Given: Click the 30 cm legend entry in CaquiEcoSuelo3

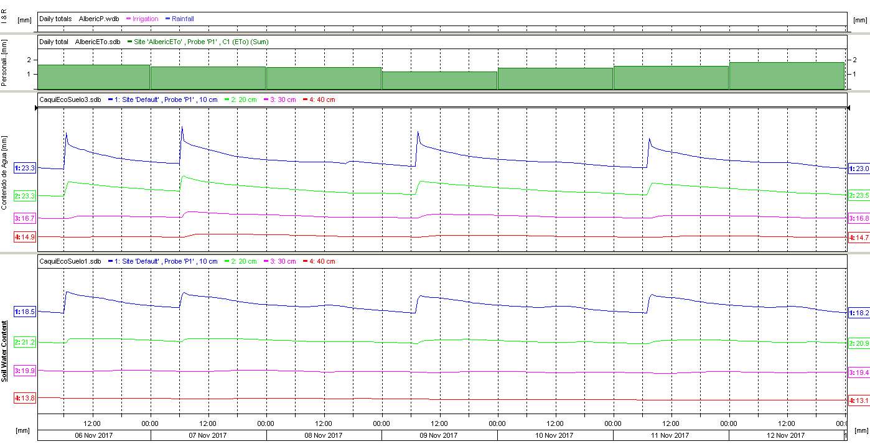Looking at the screenshot, I should 279,99.
